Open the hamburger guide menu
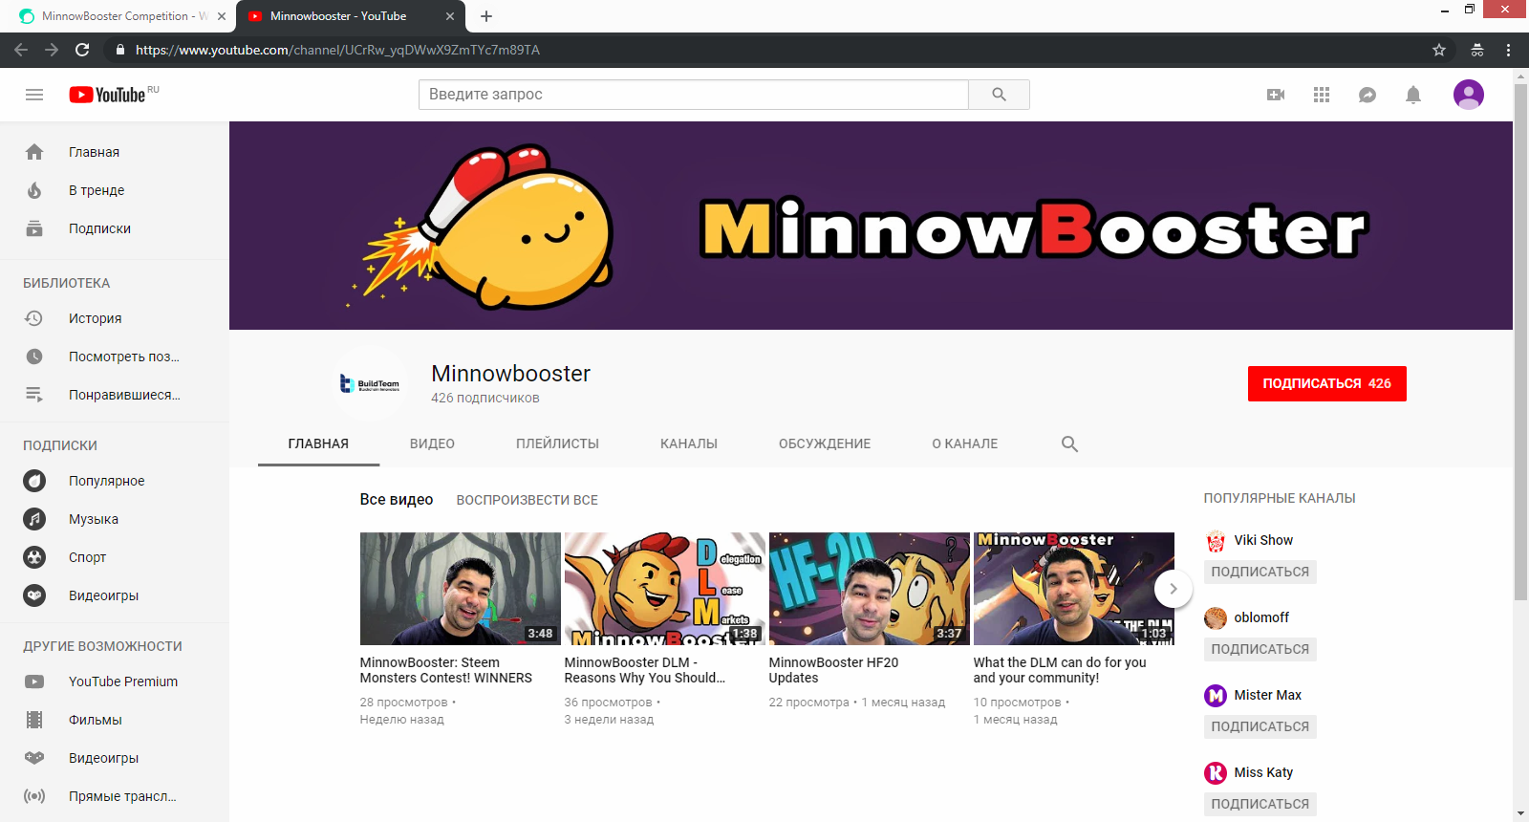Screen dimensions: 1529x822 34,95
